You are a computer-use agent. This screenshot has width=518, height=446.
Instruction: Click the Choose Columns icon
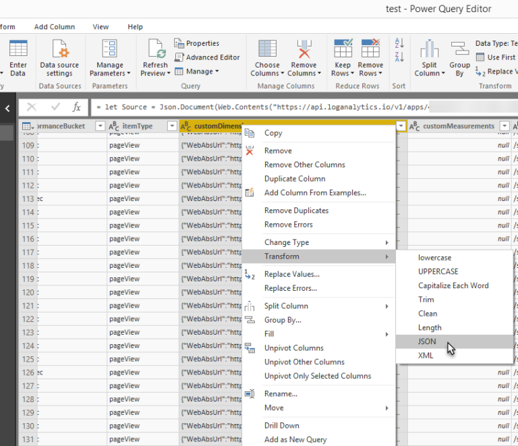click(267, 49)
